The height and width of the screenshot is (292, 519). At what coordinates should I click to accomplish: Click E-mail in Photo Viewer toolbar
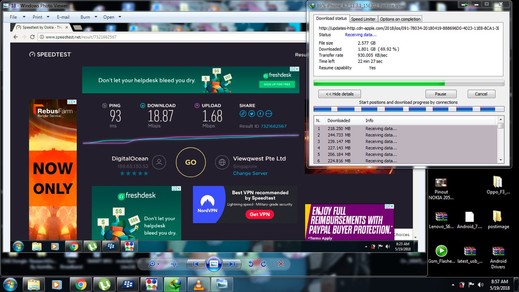pos(63,17)
